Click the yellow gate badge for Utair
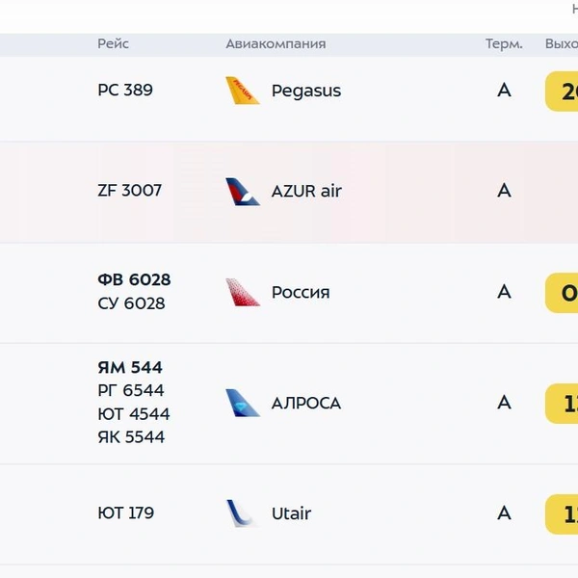 click(x=562, y=514)
